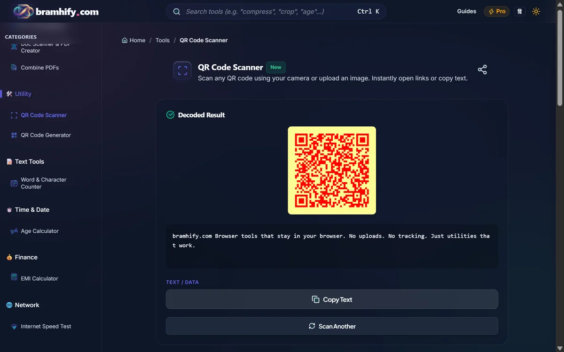Viewport: 564px width, 352px height.
Task: Click the TEXT / DATA label
Action: click(x=182, y=282)
